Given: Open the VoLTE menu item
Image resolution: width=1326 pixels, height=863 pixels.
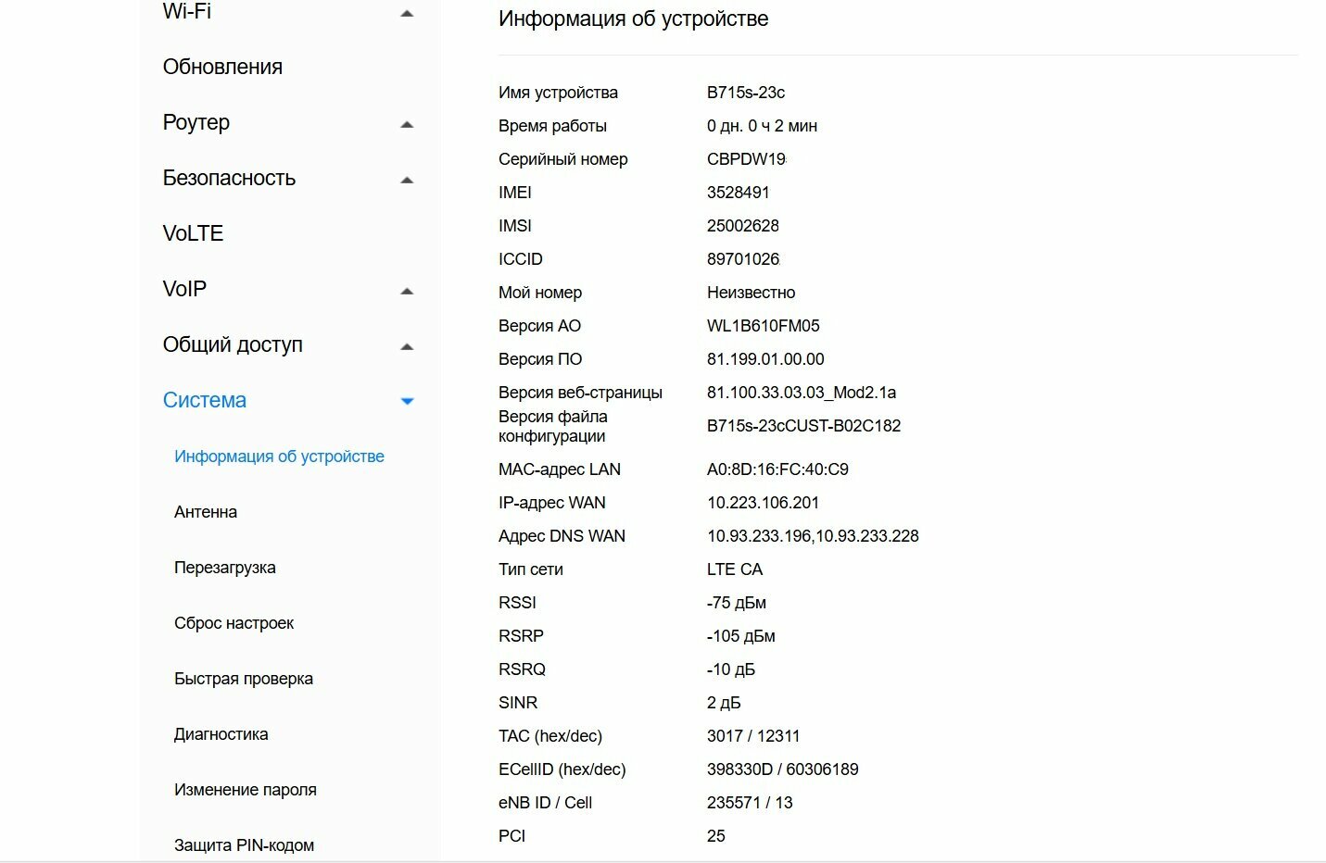Looking at the screenshot, I should 193,233.
